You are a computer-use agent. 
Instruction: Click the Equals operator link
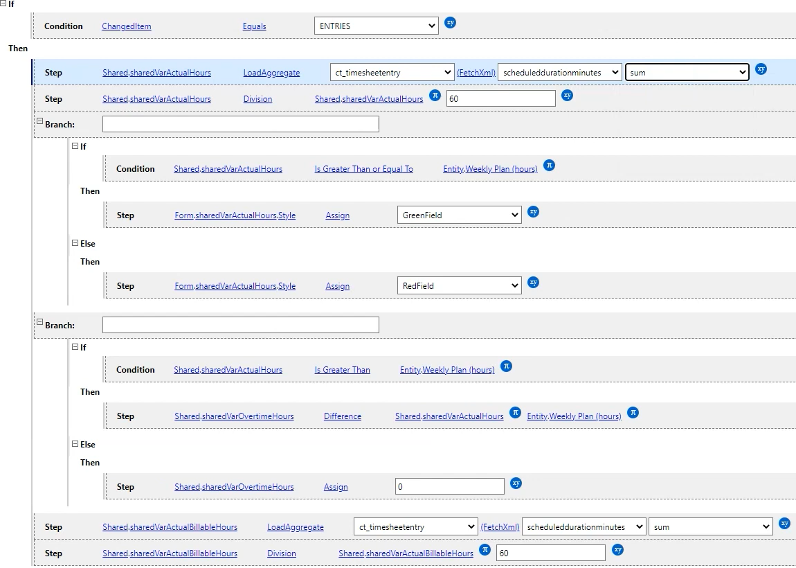click(x=254, y=26)
